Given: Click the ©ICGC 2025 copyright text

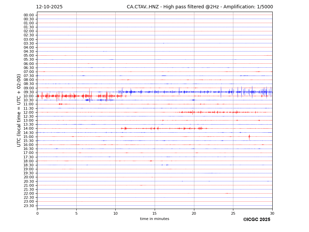Looking at the screenshot, I should (x=256, y=220).
